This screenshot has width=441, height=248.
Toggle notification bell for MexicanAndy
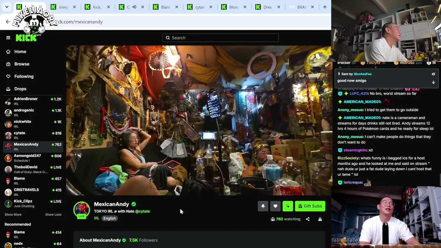point(263,206)
